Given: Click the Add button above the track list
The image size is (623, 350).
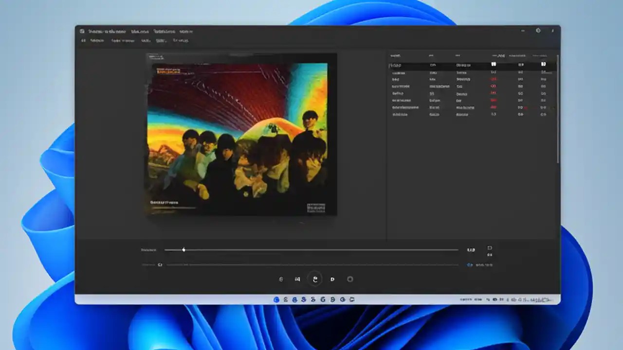Looking at the screenshot, I should point(499,55).
